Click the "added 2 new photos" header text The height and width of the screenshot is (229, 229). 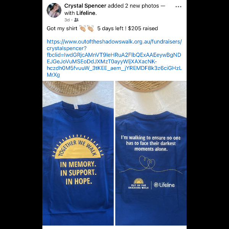tap(133, 6)
